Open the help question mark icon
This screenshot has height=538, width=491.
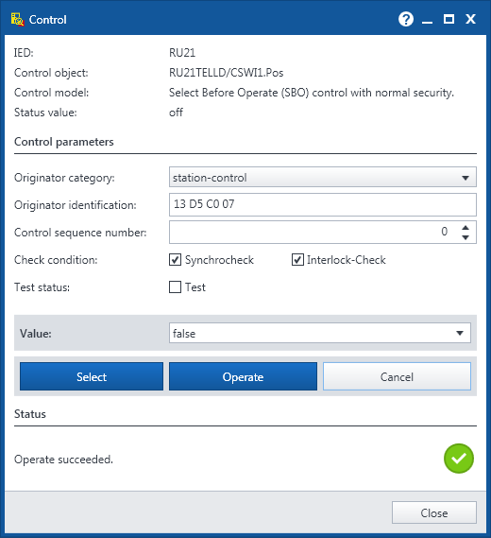(x=406, y=19)
